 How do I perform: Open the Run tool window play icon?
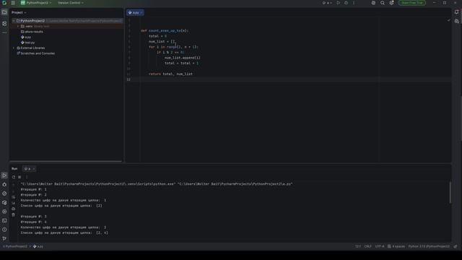(4, 175)
